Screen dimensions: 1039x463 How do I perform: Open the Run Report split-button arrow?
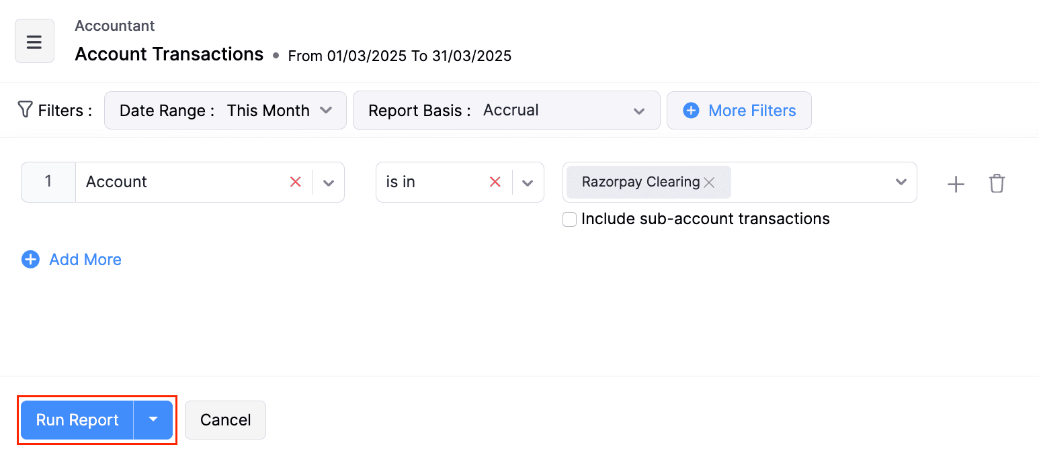click(153, 419)
